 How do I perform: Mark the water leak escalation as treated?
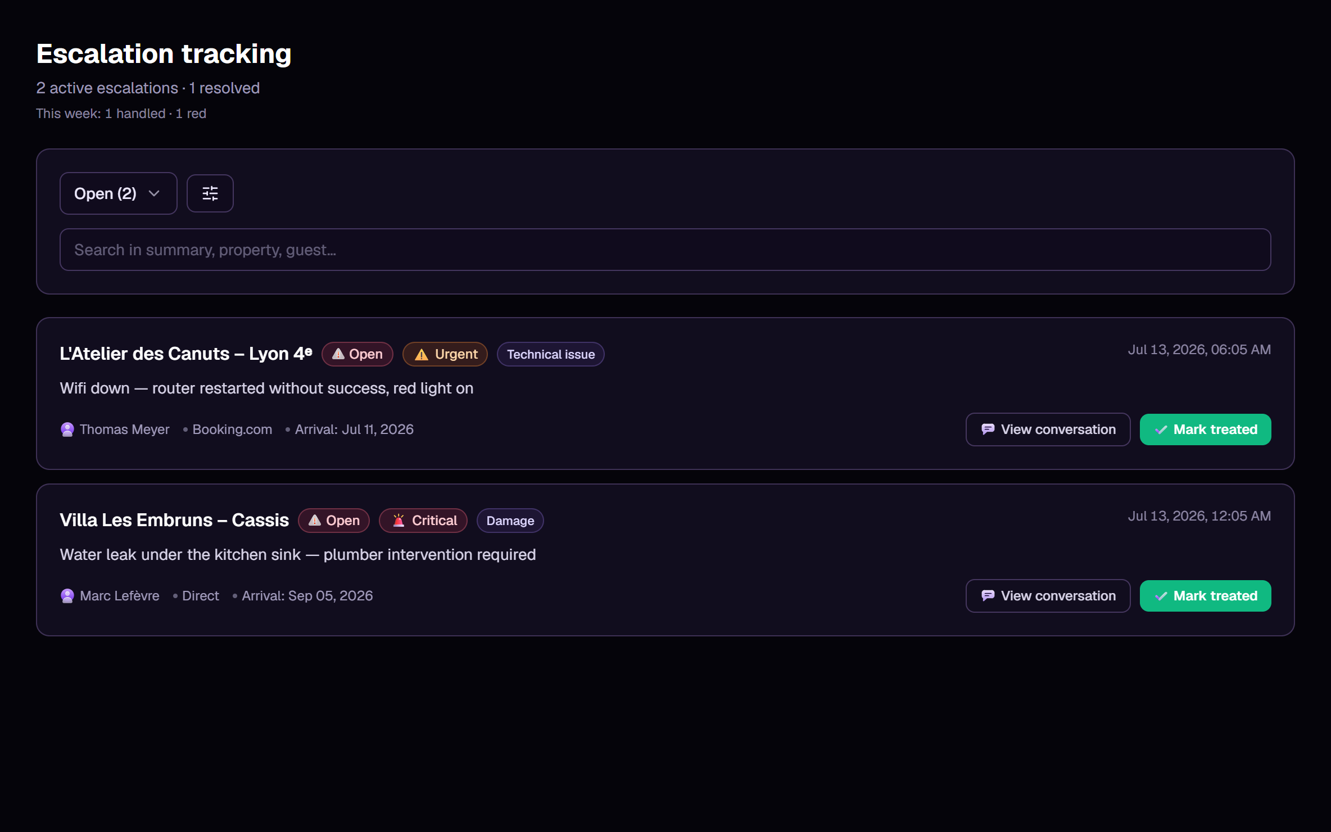point(1205,596)
